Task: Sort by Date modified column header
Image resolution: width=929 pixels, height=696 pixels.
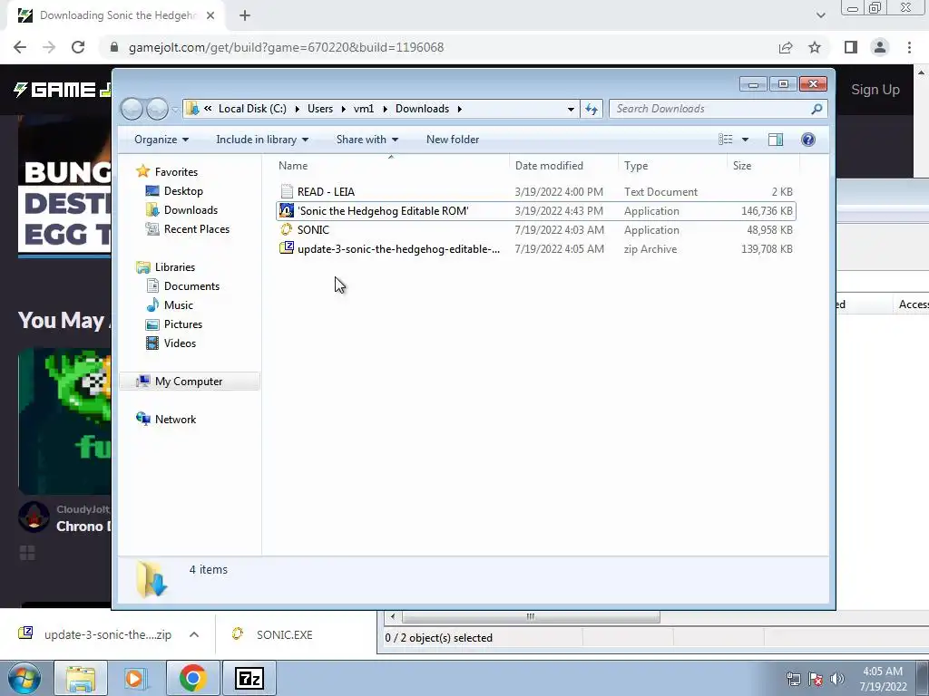Action: (x=549, y=166)
